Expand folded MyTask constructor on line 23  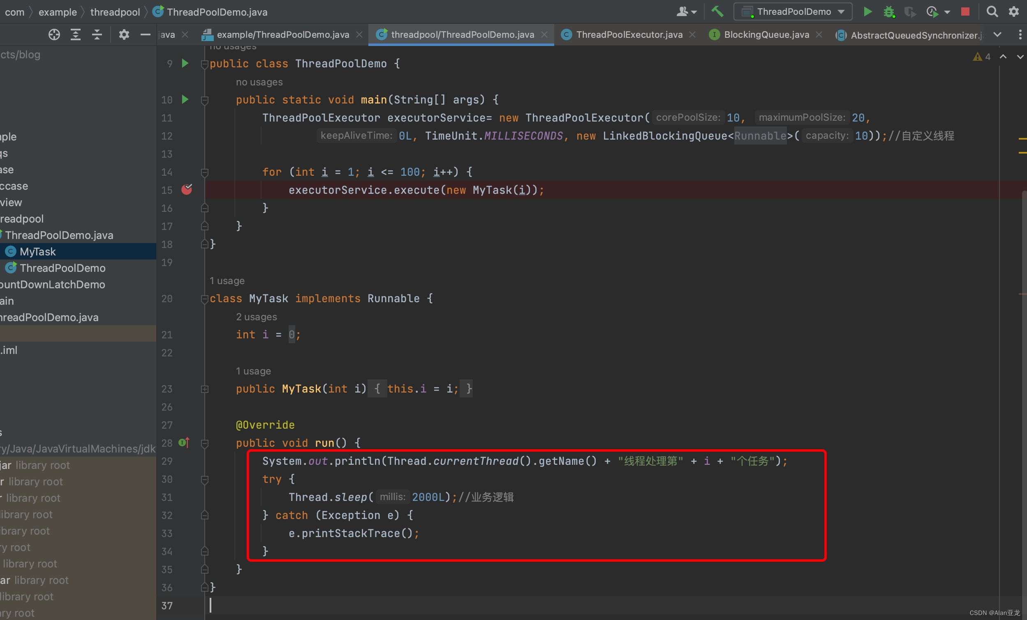[x=205, y=389]
